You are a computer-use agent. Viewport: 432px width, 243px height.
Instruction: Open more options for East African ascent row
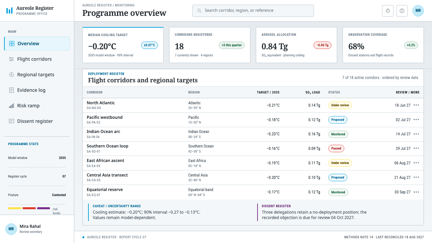pyautogui.click(x=416, y=163)
